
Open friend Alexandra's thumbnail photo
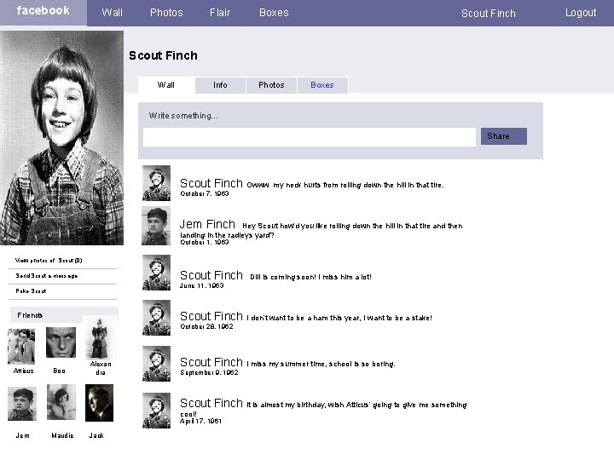(100, 338)
